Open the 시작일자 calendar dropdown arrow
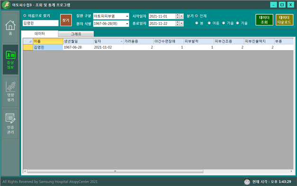 181,16
